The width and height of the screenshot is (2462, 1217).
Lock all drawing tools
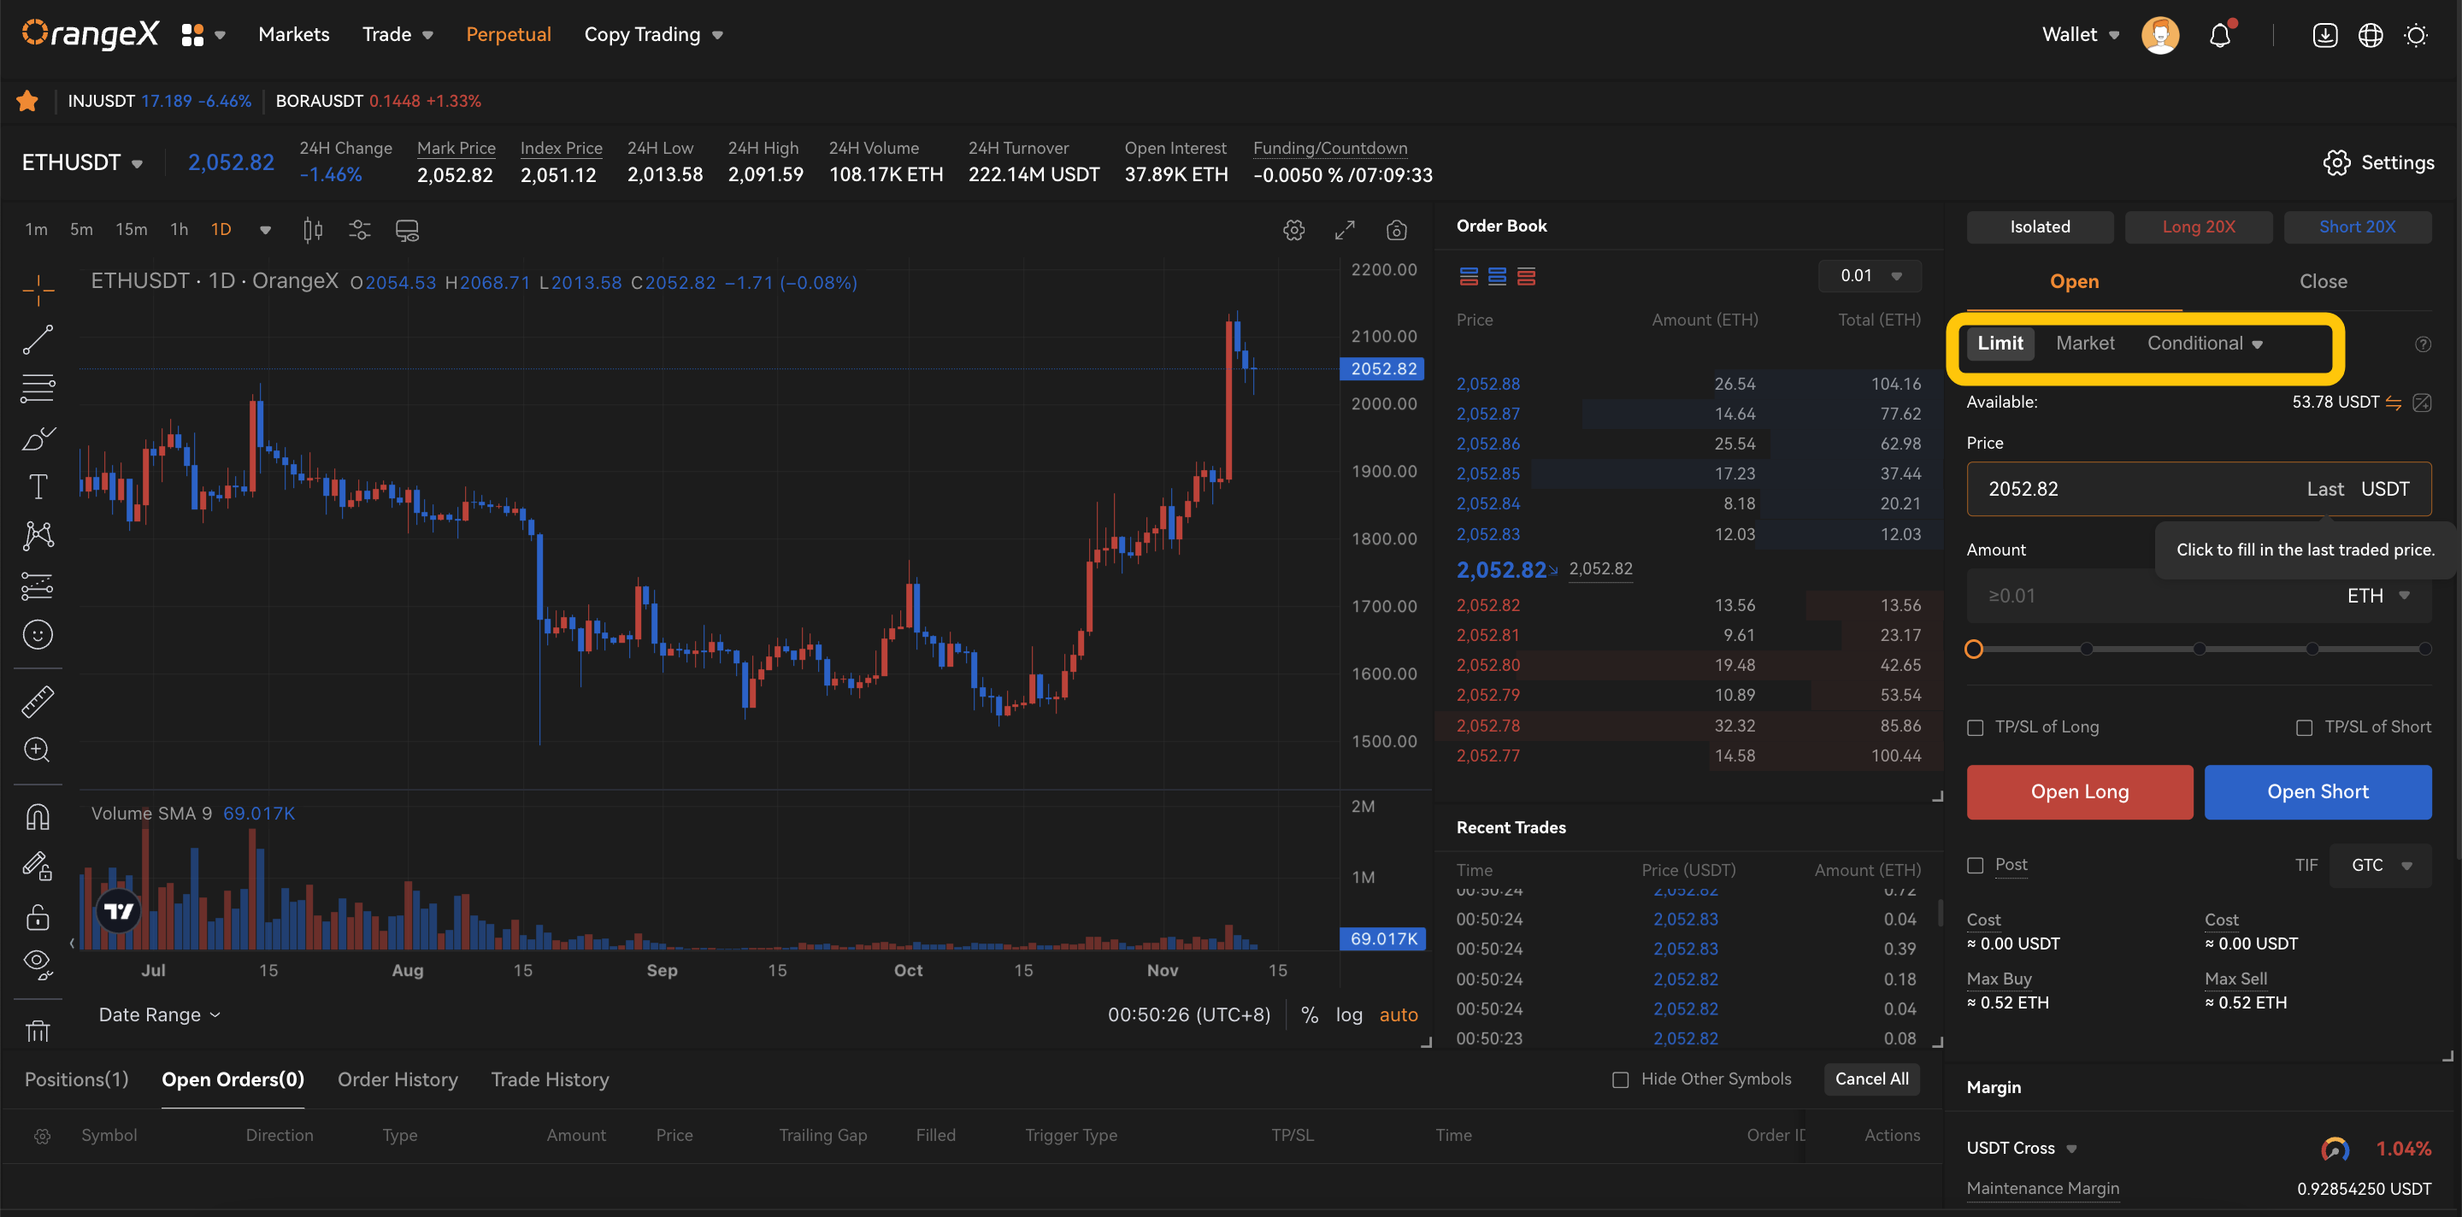(38, 917)
